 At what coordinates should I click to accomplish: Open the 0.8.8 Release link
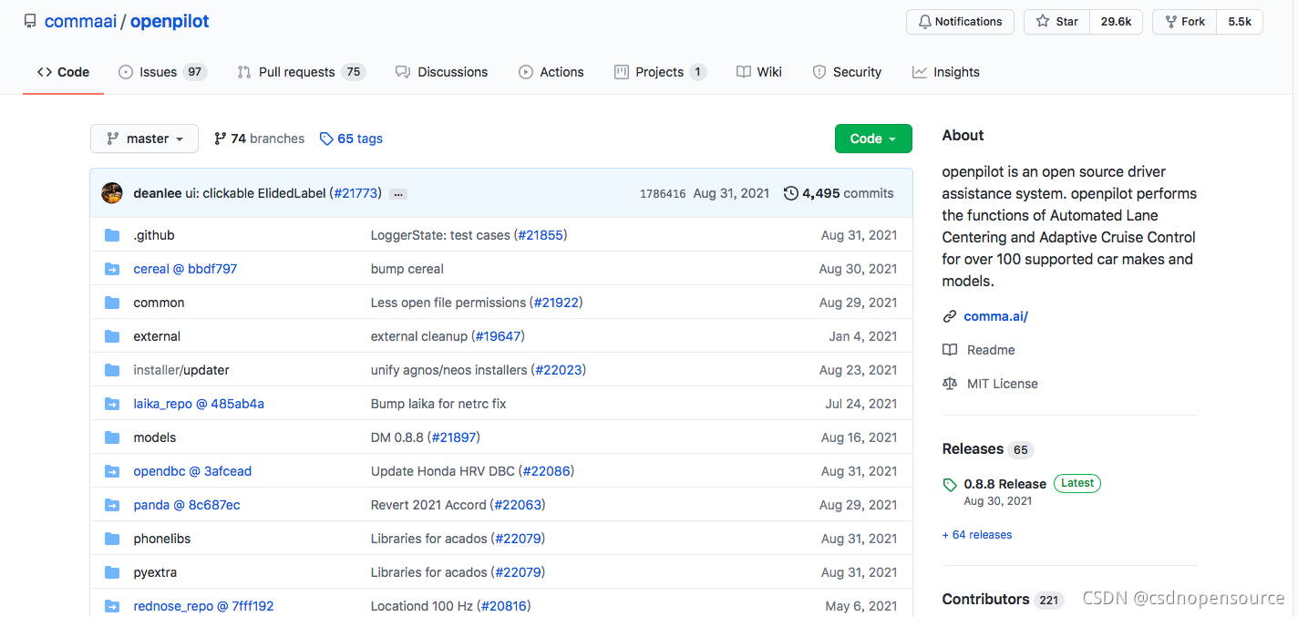1004,484
